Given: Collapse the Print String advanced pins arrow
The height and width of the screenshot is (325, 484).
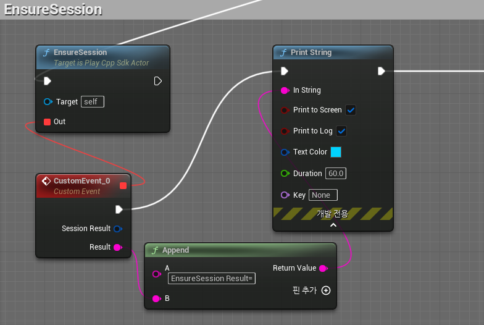Looking at the screenshot, I should (x=333, y=225).
